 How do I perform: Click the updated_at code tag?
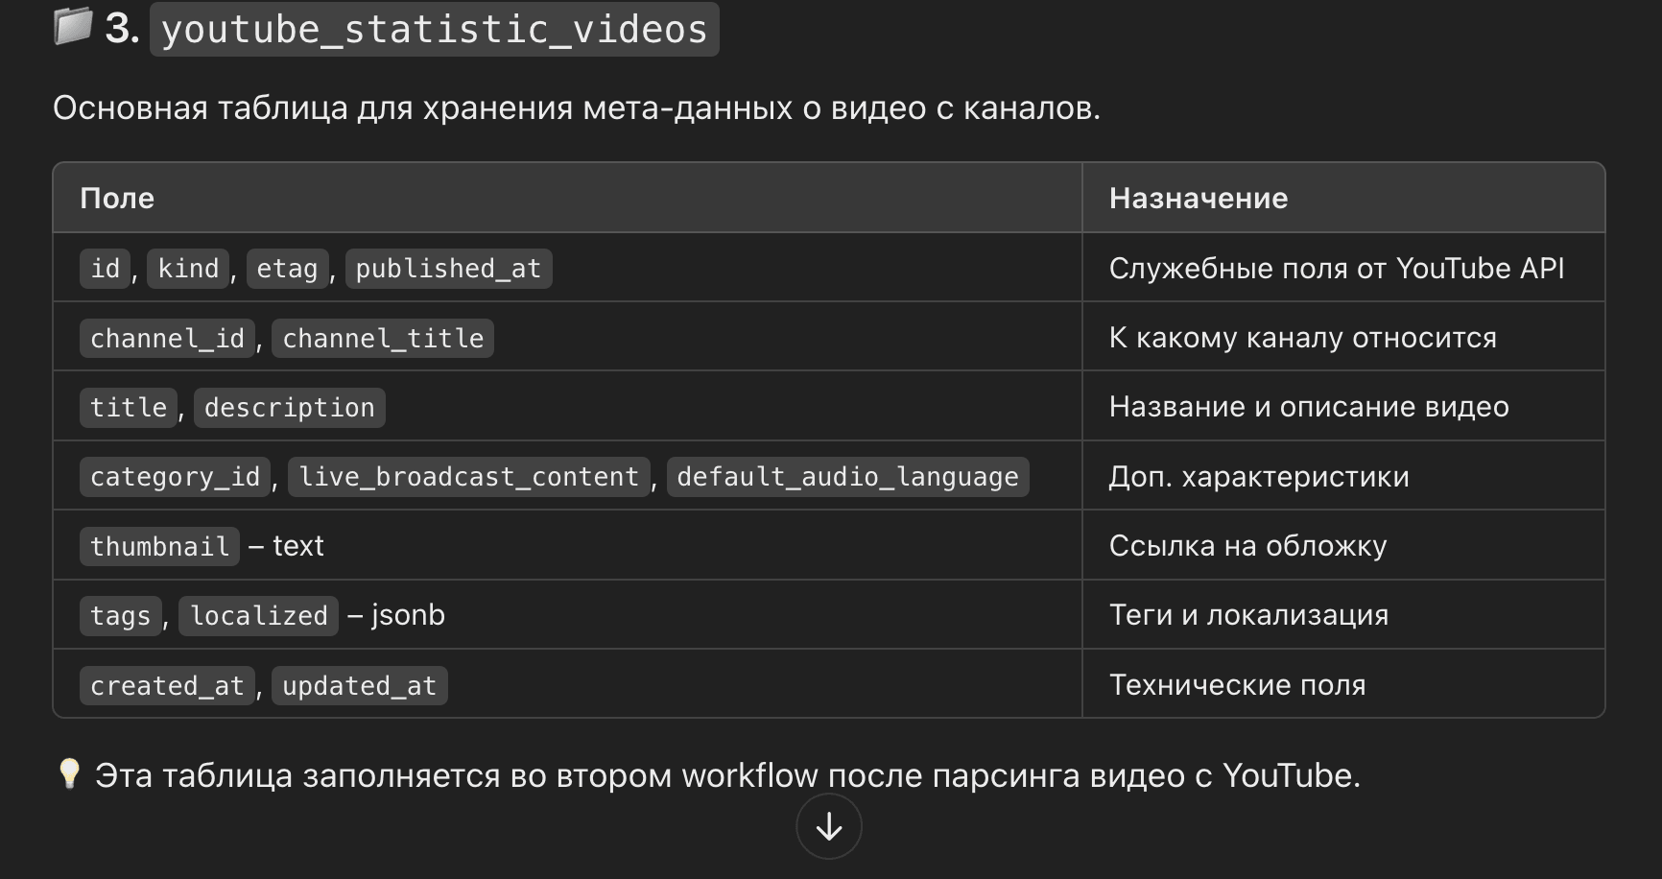tap(359, 685)
